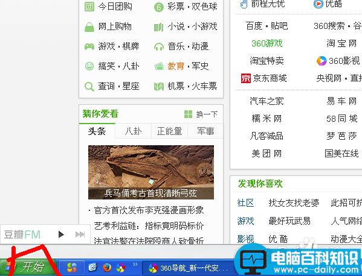Open the 58同城 link
Screen dimensions: 362x276
341,119
